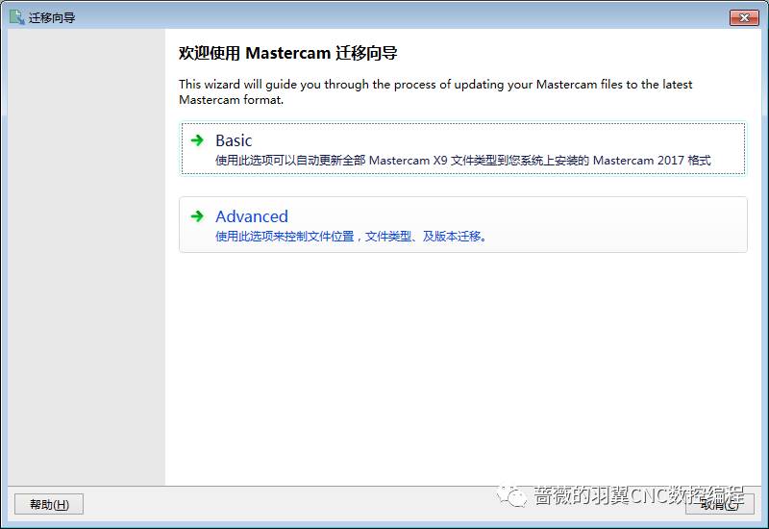This screenshot has height=529, width=769.
Task: Close the 迁移向导 window
Action: tap(744, 17)
